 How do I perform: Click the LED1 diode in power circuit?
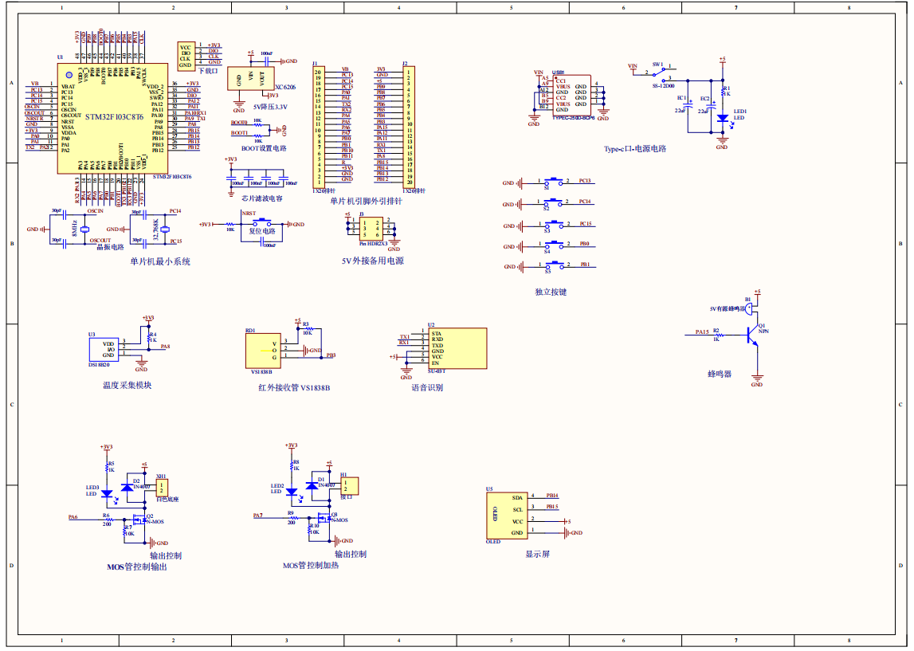722,118
